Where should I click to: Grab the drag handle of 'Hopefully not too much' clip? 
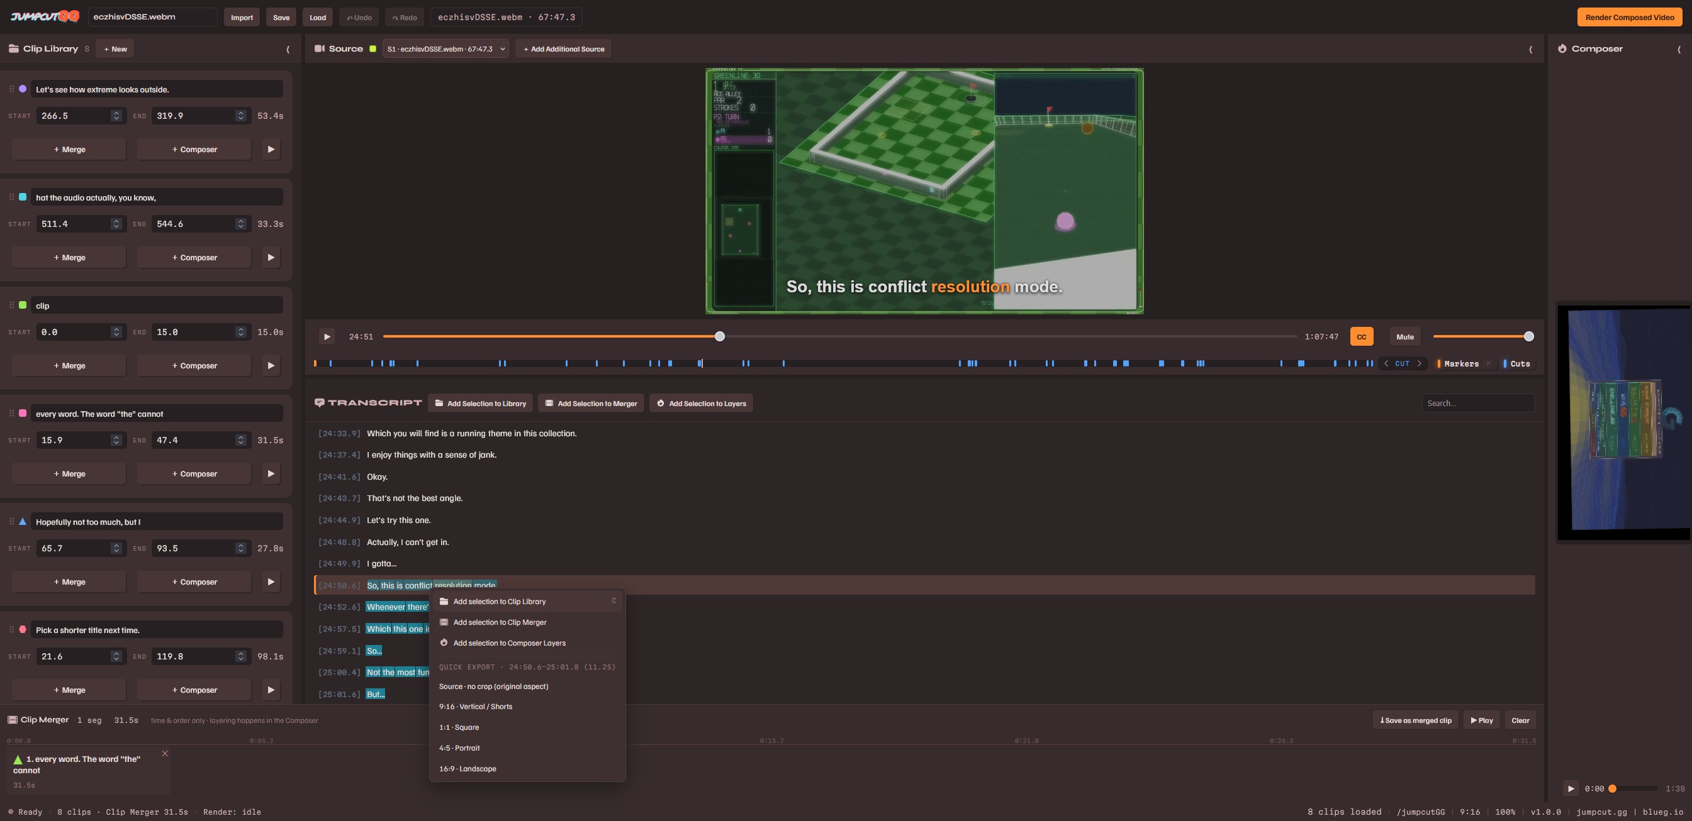tap(11, 521)
